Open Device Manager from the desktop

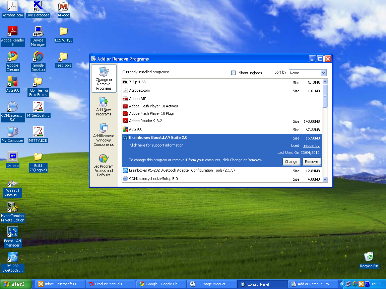point(38,32)
